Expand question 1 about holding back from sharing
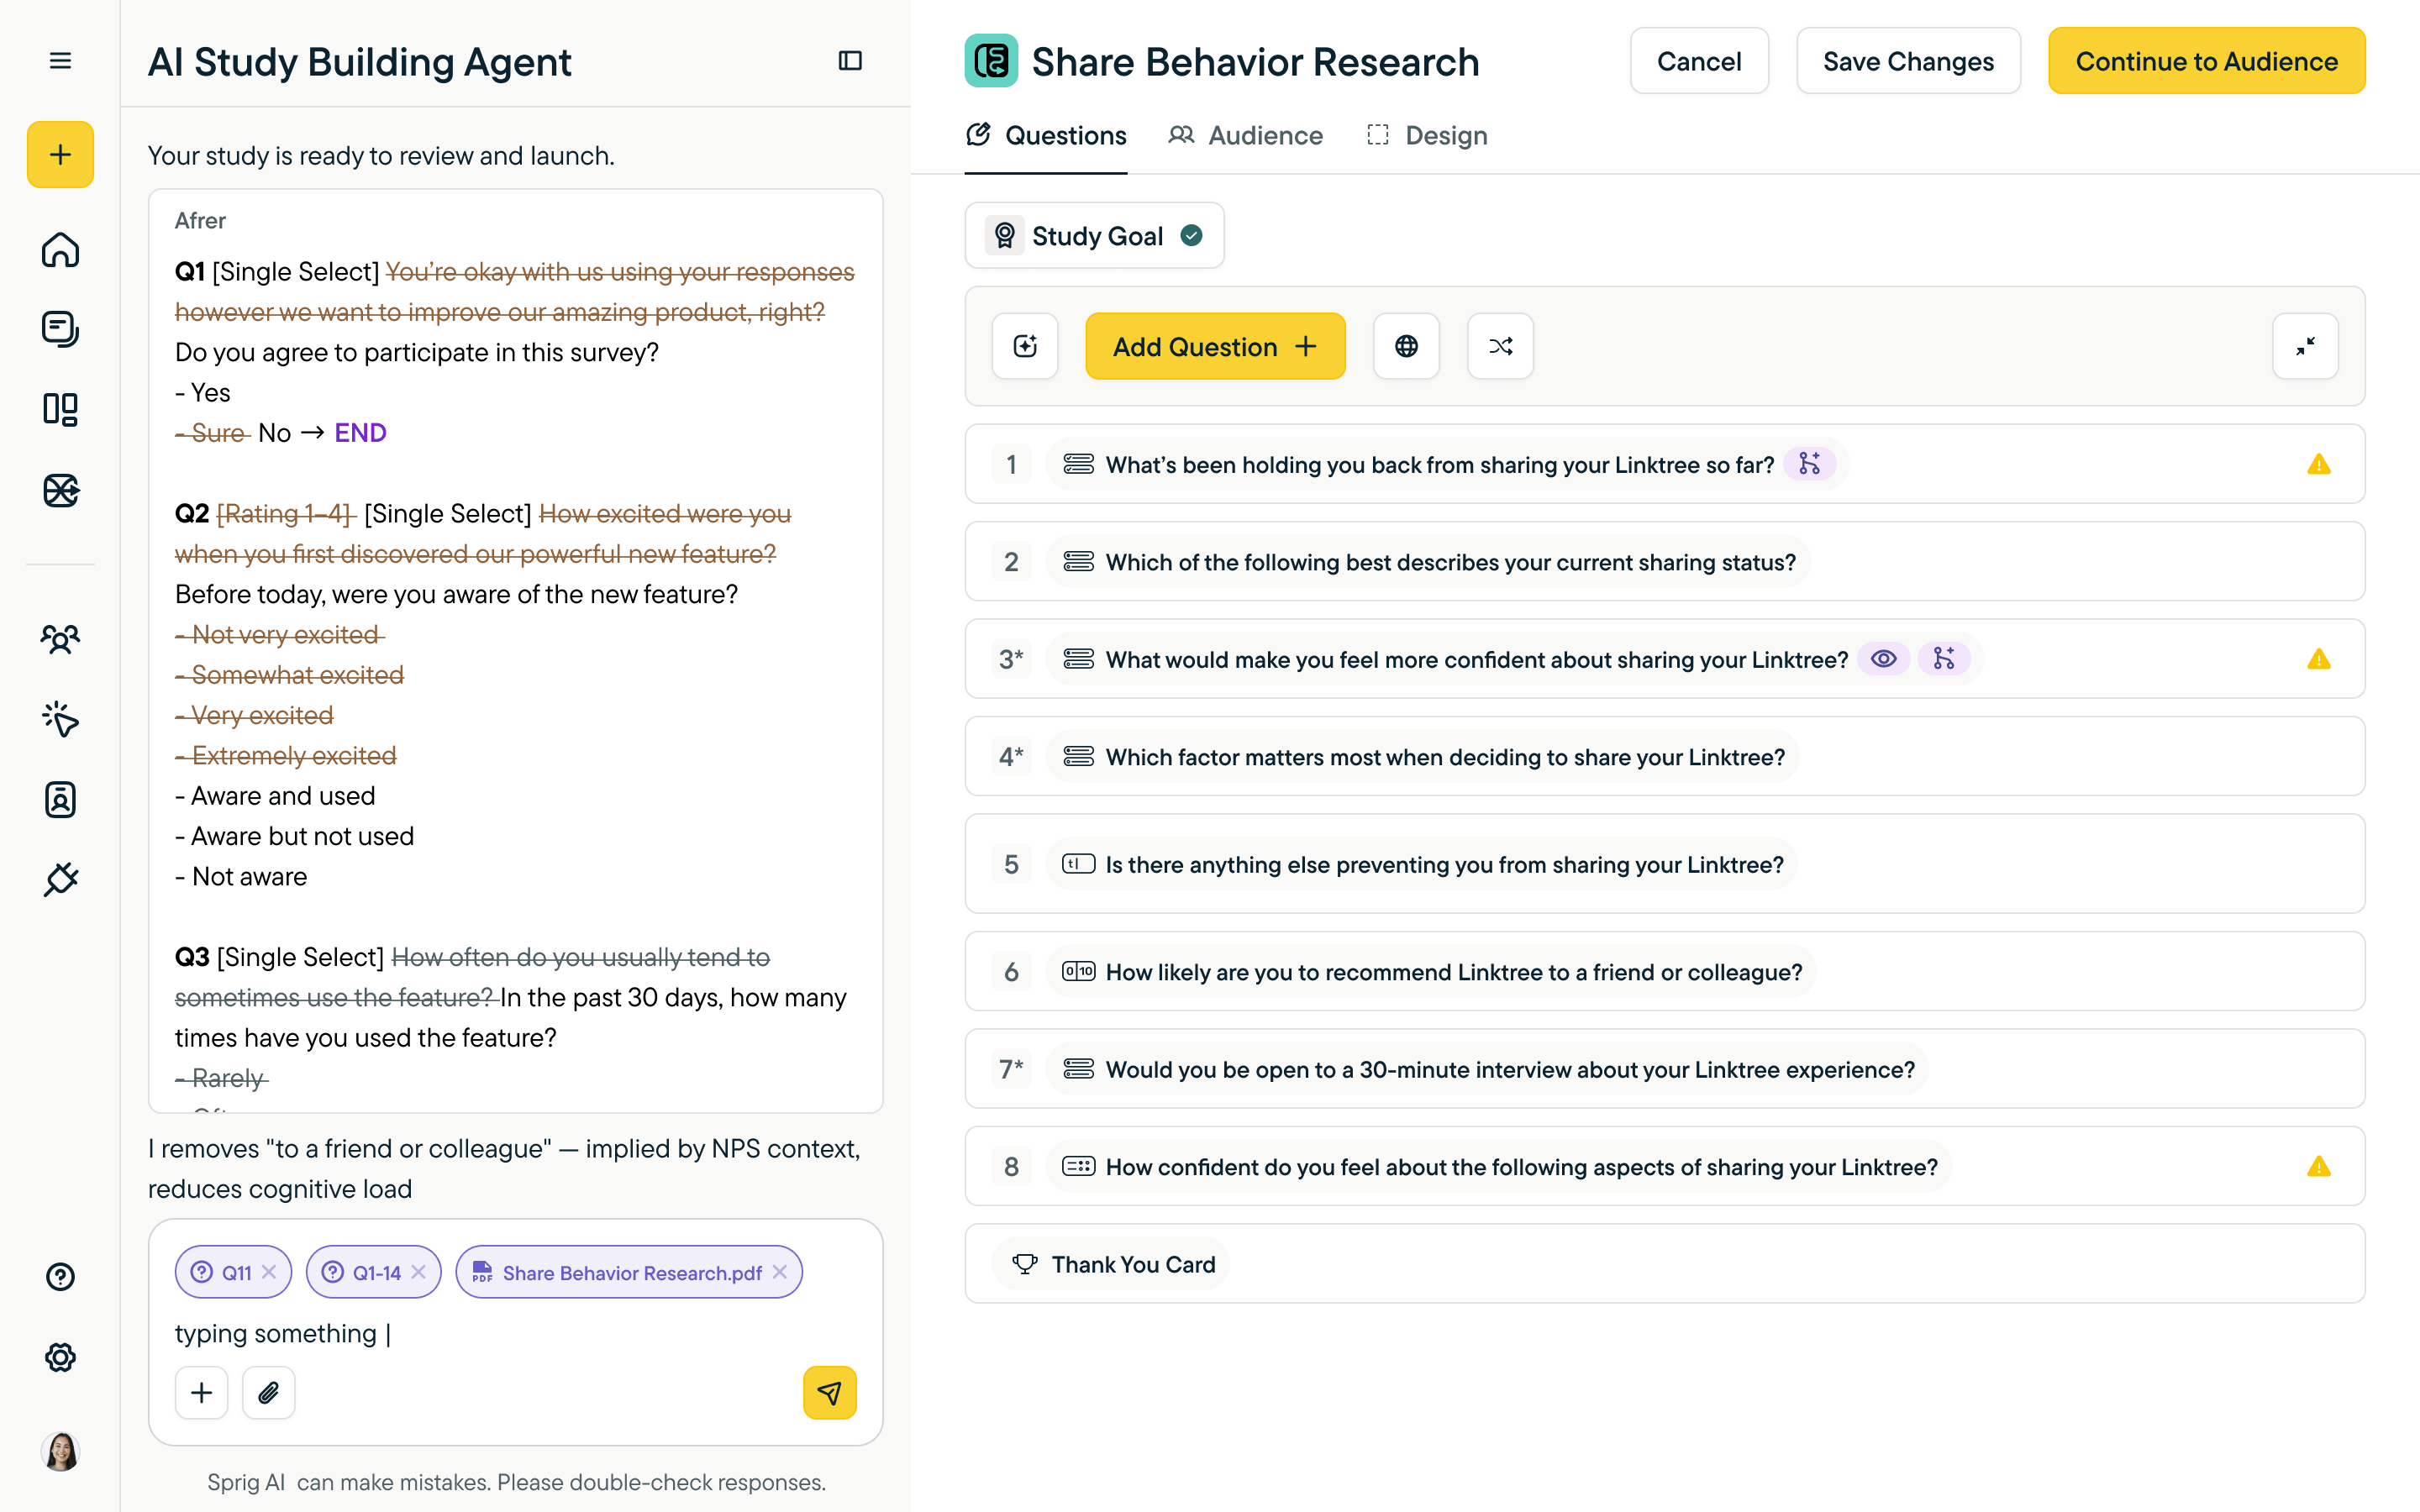The image size is (2420, 1512). [1664, 464]
